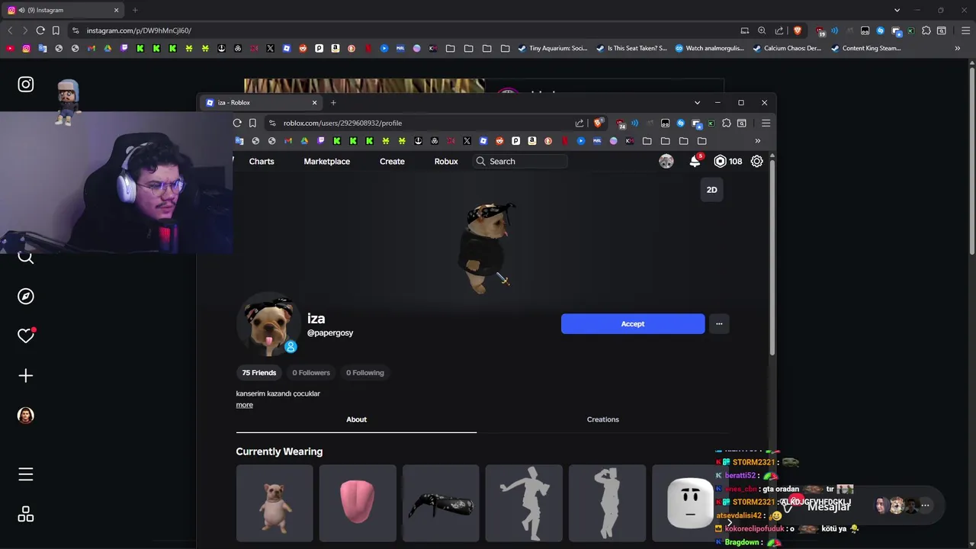Expand tab search chevron in Instagram window

click(x=897, y=10)
